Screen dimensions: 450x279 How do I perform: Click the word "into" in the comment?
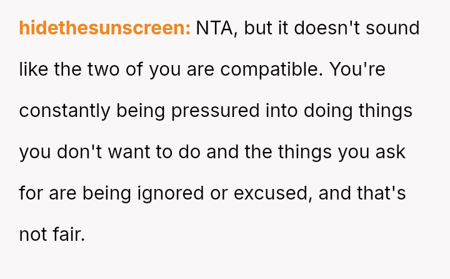tap(281, 111)
